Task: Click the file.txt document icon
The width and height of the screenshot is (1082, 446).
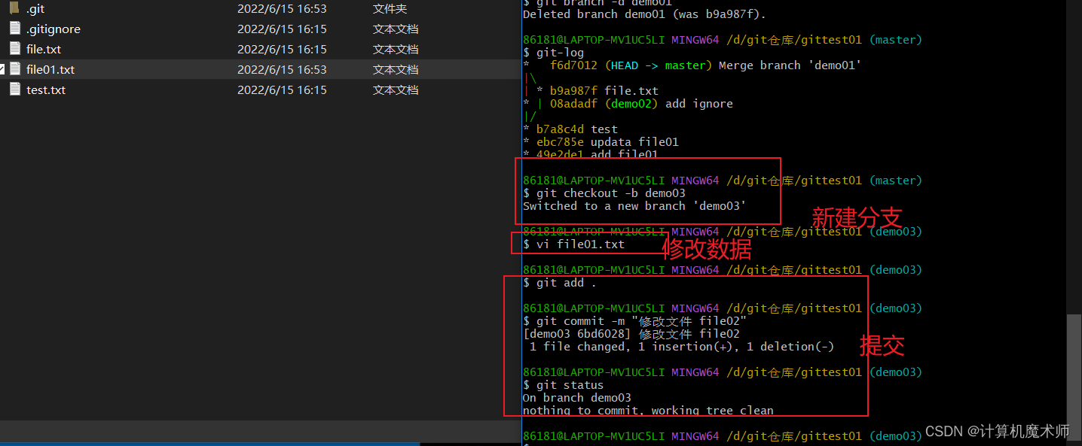Action: [x=14, y=49]
